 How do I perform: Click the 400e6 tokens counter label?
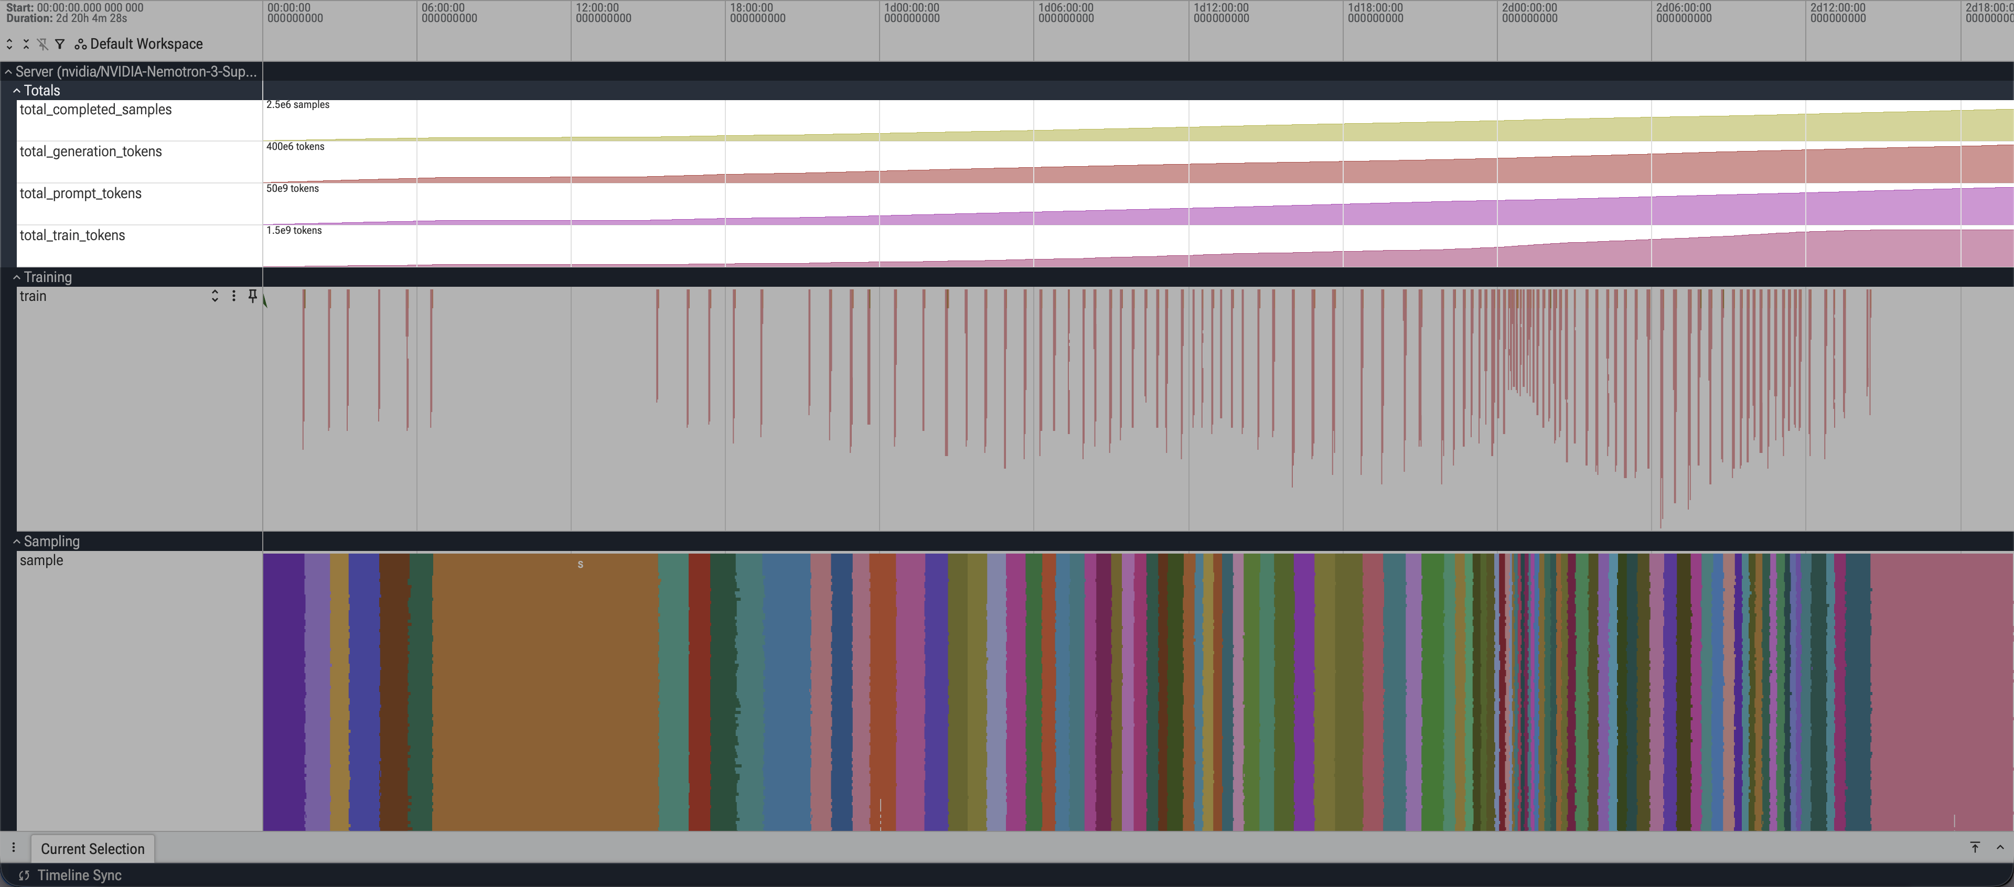[295, 147]
